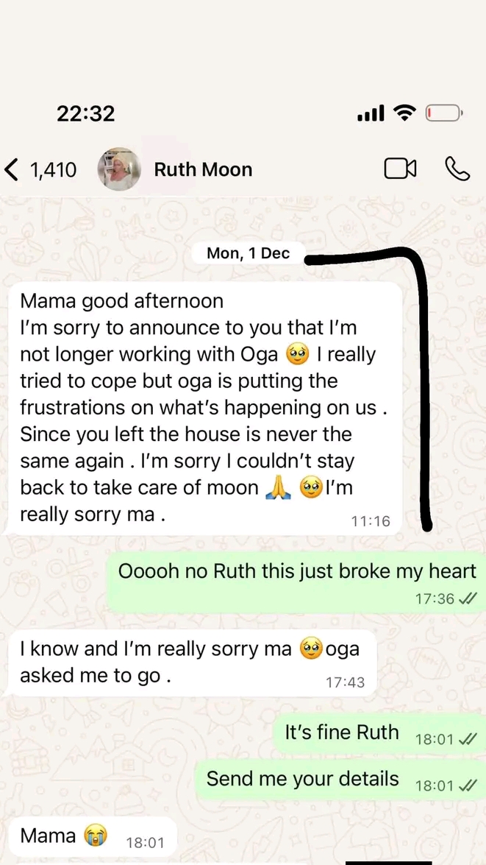Start a voice call with Ruth Moon
Screen dimensions: 486x865
coord(457,169)
